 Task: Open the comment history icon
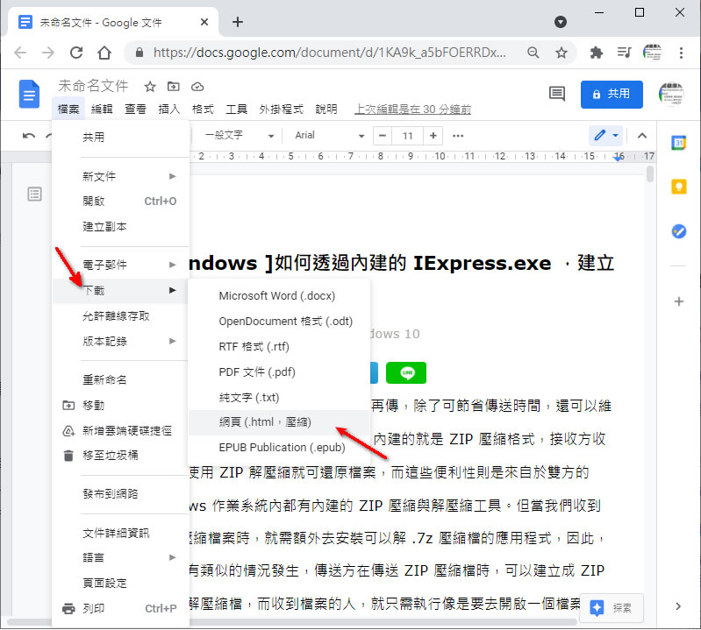pyautogui.click(x=556, y=94)
